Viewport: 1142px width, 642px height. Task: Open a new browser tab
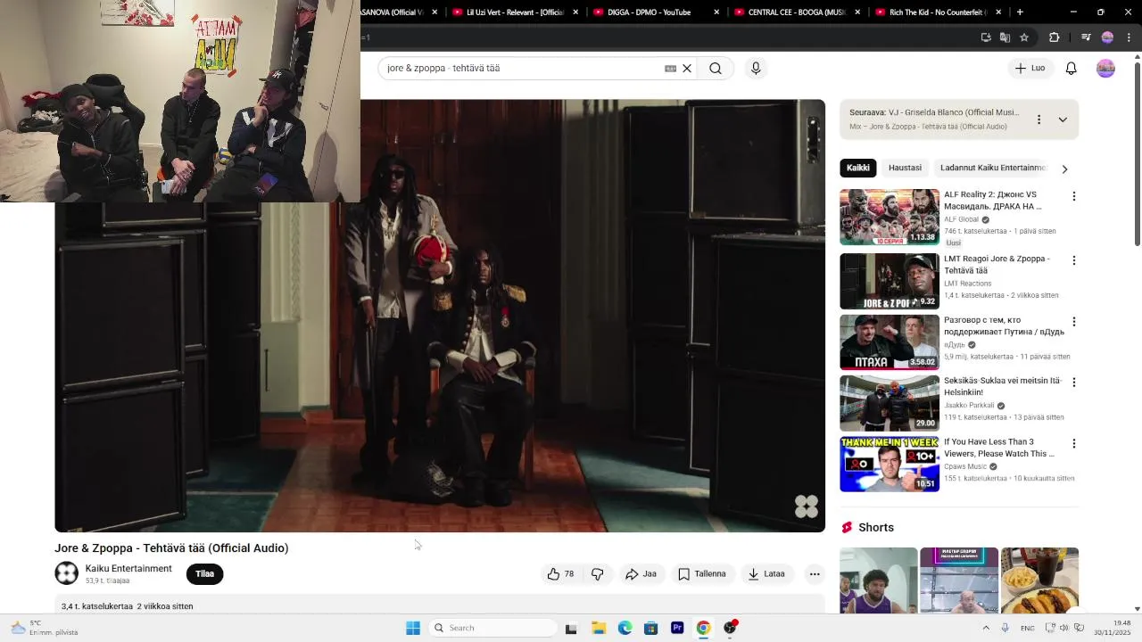[1020, 12]
